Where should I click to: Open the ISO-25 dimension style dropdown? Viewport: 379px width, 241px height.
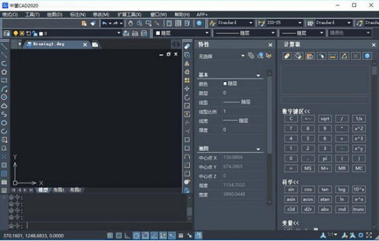(299, 23)
